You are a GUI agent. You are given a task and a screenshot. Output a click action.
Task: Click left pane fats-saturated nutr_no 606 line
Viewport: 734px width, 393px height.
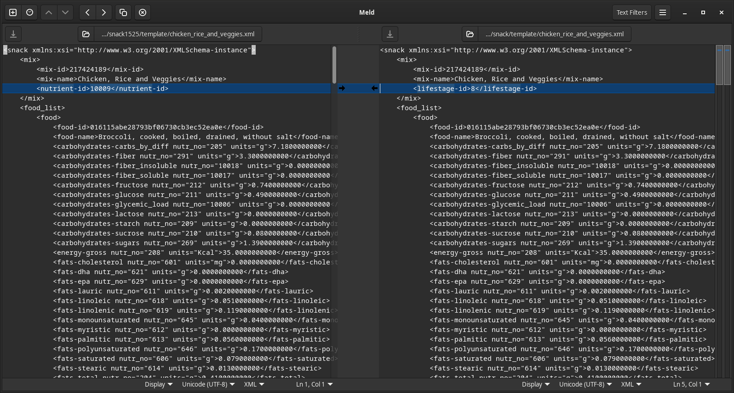[x=195, y=359]
